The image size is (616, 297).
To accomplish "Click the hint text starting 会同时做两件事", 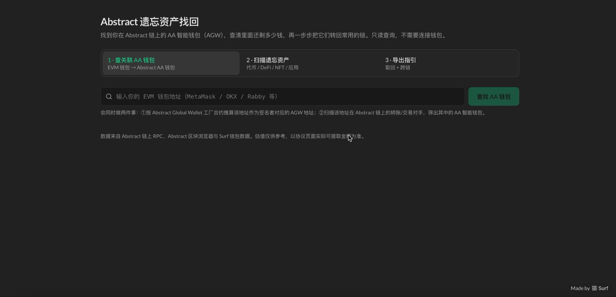I will click(x=293, y=113).
